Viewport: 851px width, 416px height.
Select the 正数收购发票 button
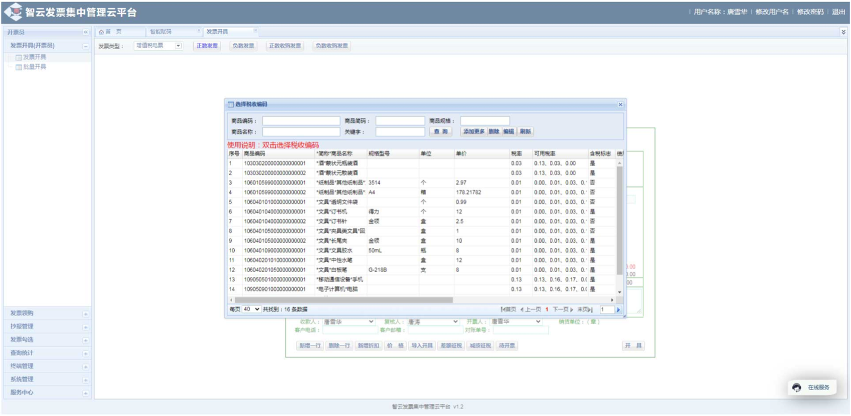(285, 46)
